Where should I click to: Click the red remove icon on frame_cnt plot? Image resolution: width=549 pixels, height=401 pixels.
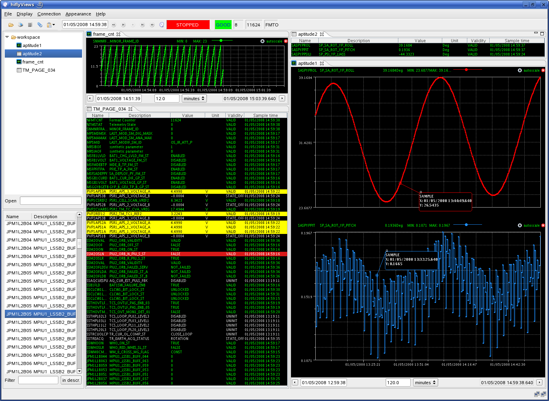pyautogui.click(x=286, y=41)
